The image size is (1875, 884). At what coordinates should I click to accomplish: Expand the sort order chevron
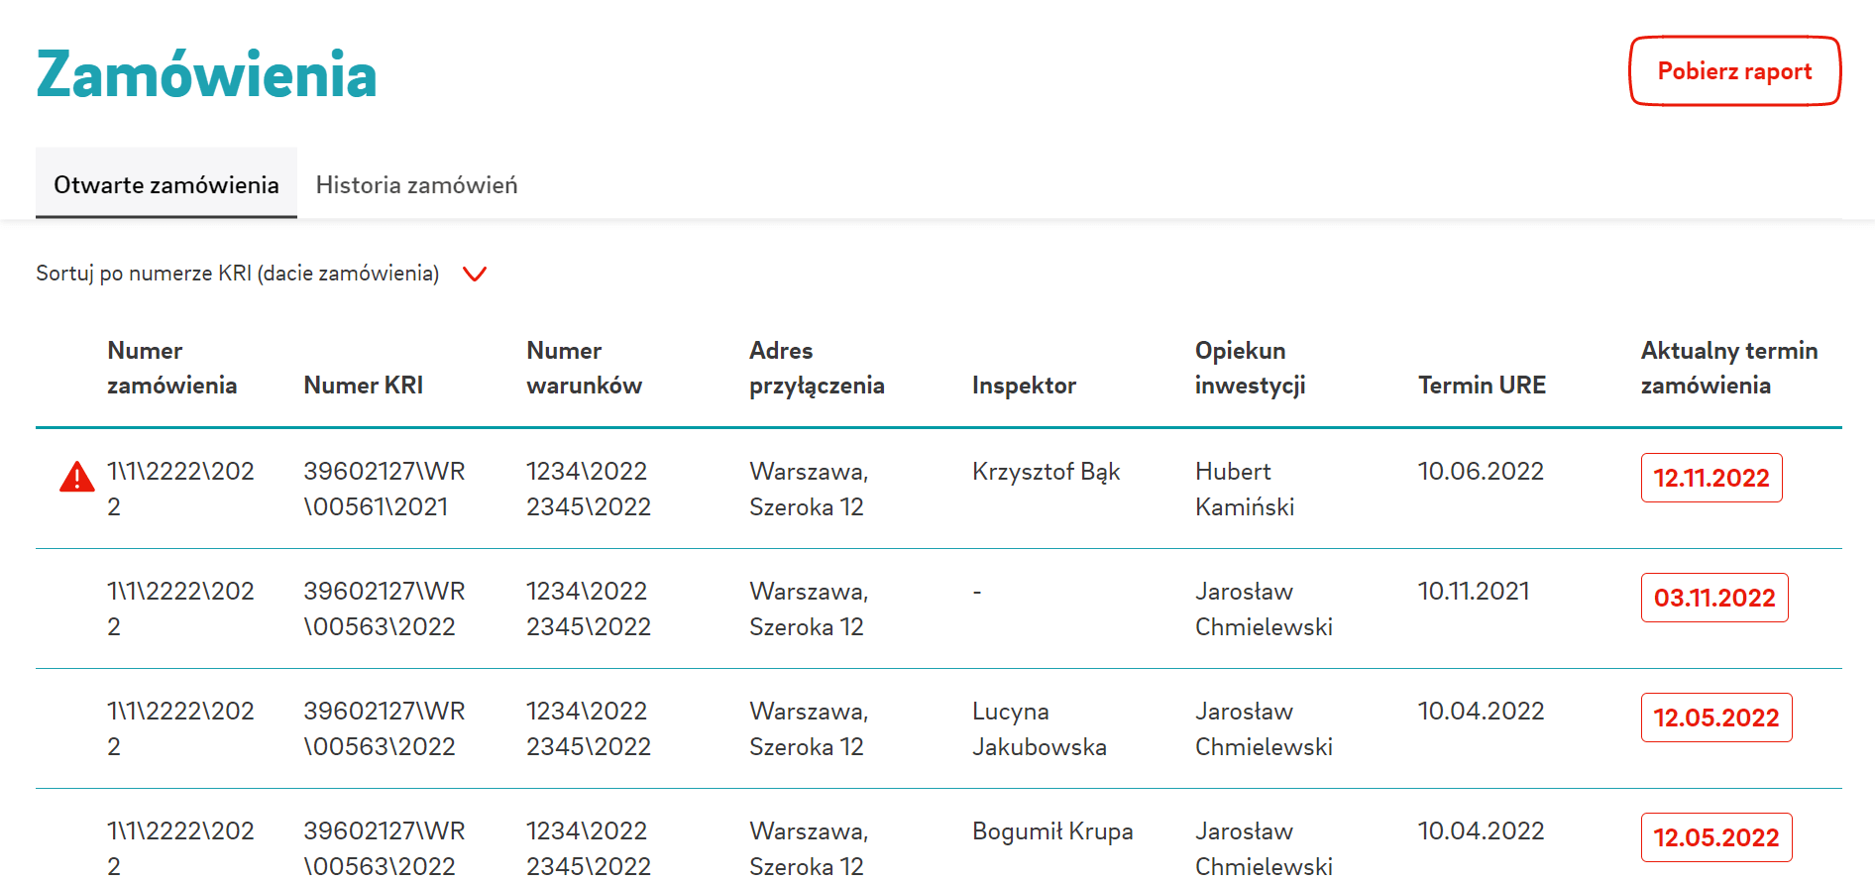click(x=475, y=275)
